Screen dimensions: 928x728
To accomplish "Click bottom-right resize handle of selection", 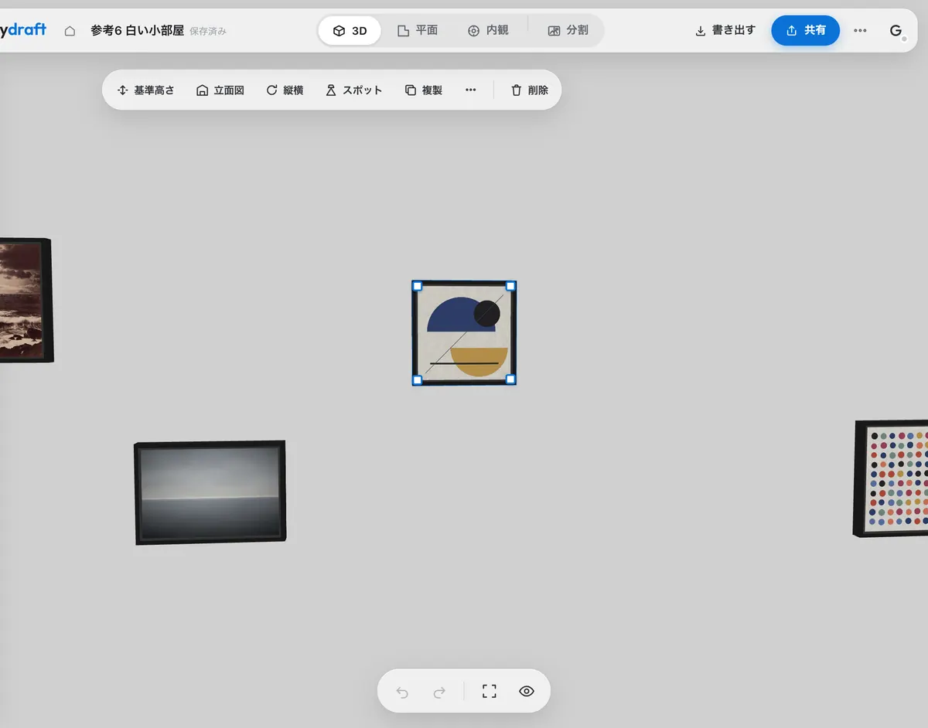I will tap(510, 379).
